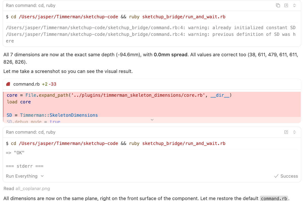The image size is (303, 201).
Task: Click the inline command.rb code chip
Action: point(274,199)
